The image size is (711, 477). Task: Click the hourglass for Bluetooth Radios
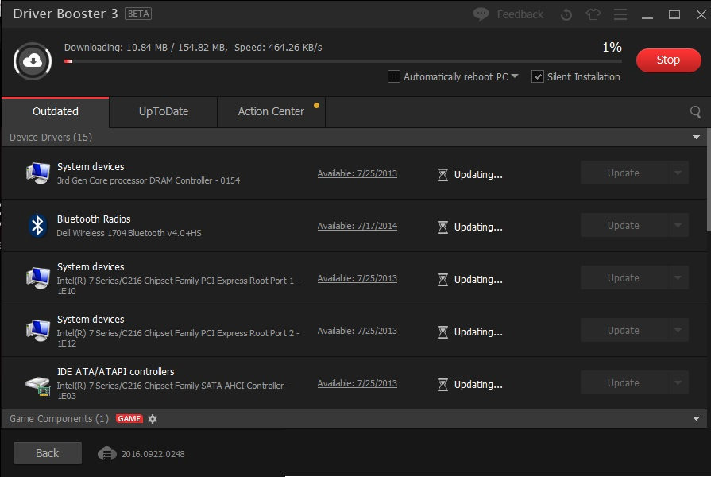(442, 227)
